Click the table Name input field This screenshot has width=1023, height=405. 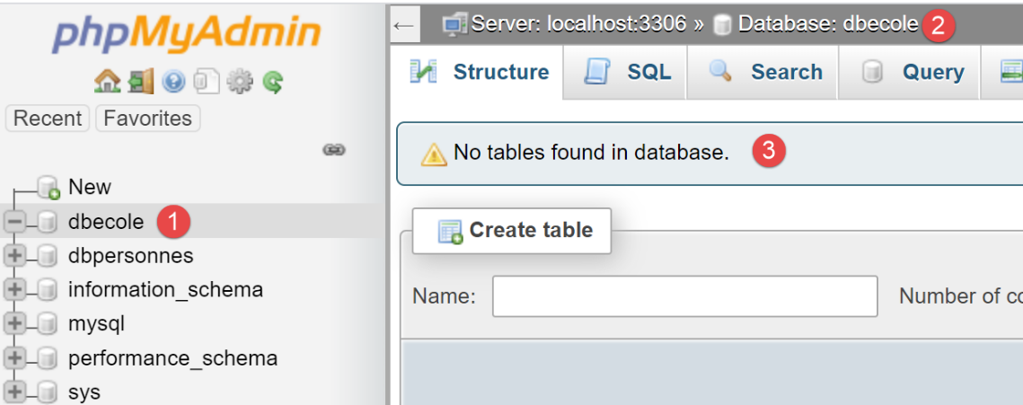pyautogui.click(x=684, y=296)
